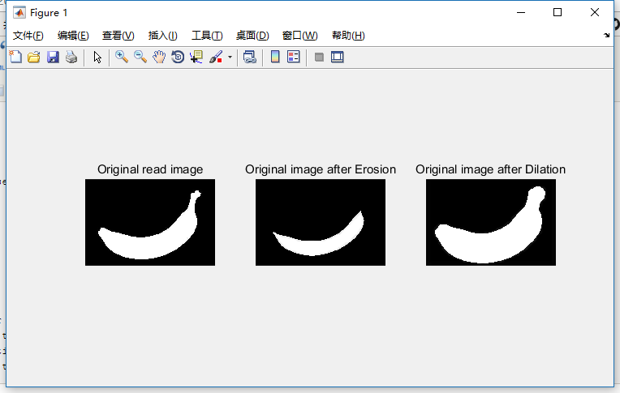Insert a colorbar using the toolbar icon
The width and height of the screenshot is (620, 393).
pyautogui.click(x=275, y=57)
